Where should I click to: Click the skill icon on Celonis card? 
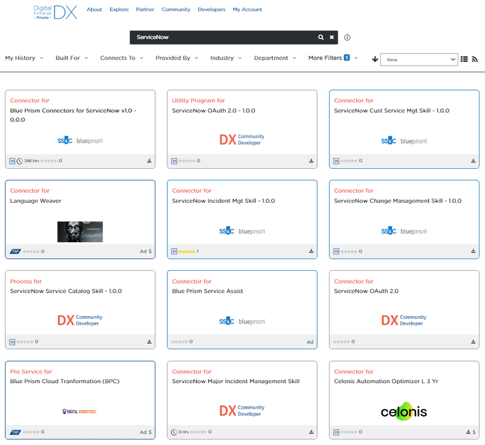click(x=336, y=432)
